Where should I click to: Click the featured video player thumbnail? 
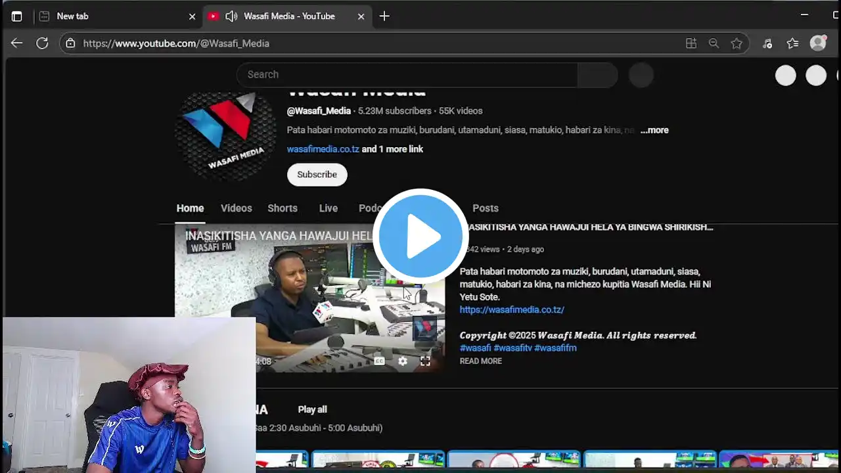309,298
